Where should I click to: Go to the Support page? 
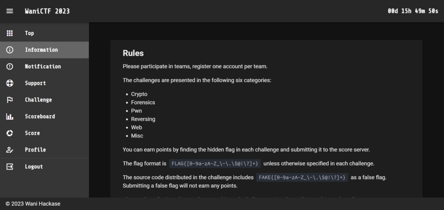(35, 83)
